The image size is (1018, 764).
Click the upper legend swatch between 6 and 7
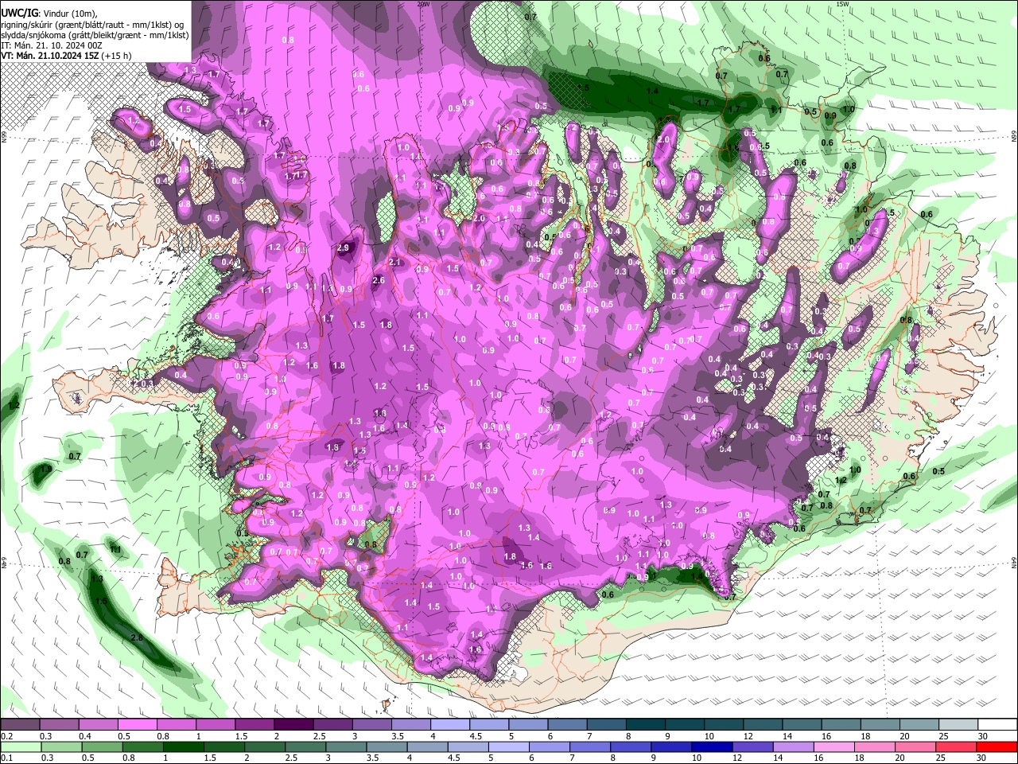point(567,724)
